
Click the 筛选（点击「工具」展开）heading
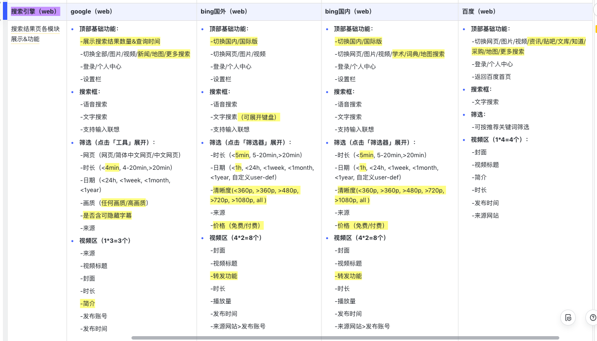(x=117, y=142)
